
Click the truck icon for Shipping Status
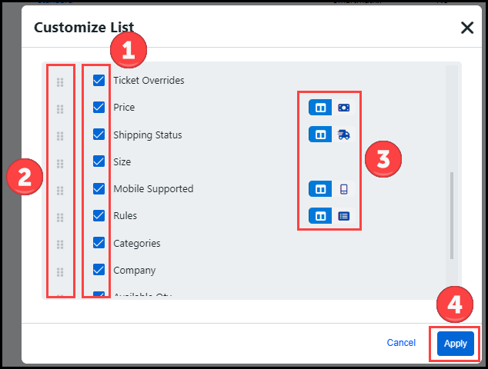point(343,135)
